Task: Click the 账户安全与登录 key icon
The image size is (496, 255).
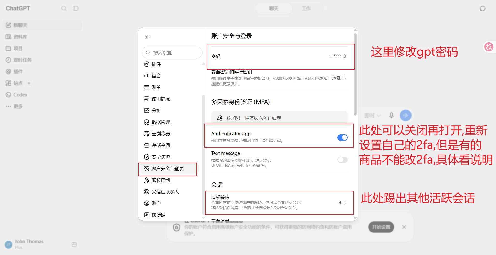Action: pos(146,169)
